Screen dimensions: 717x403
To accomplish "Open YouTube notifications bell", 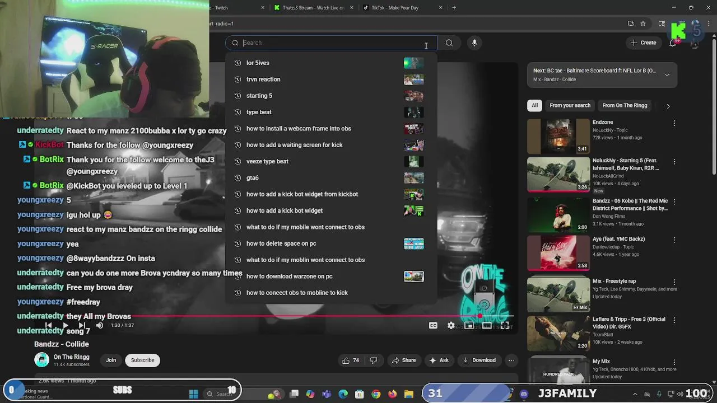I will (673, 43).
